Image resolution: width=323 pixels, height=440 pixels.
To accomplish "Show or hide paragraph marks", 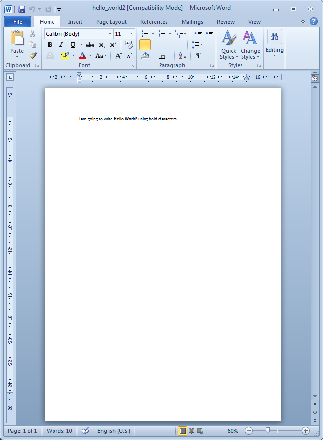I will [199, 55].
